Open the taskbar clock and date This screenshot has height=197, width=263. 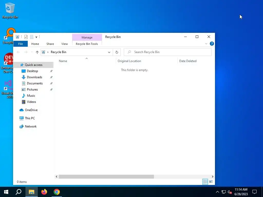241,192
